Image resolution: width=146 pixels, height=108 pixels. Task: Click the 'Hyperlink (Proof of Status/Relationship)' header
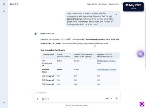coord(105,56)
